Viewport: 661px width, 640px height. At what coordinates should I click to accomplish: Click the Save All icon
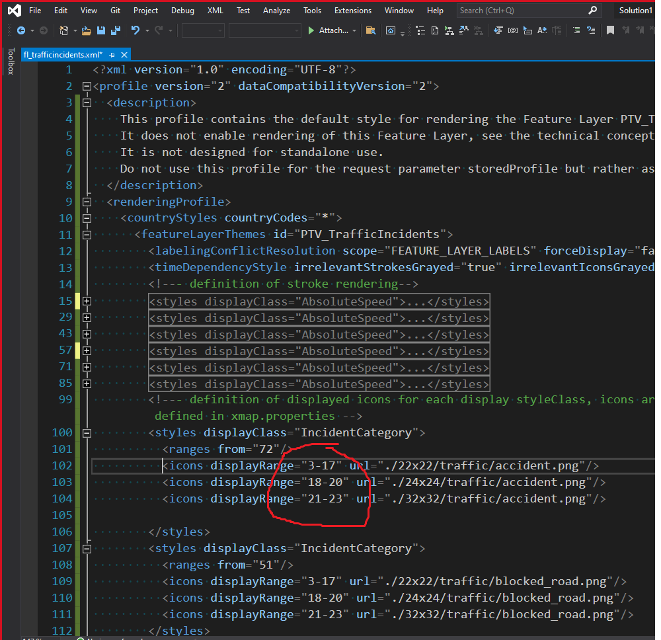114,30
